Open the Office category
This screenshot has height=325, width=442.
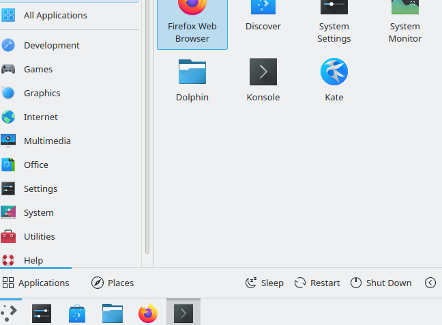click(x=69, y=165)
